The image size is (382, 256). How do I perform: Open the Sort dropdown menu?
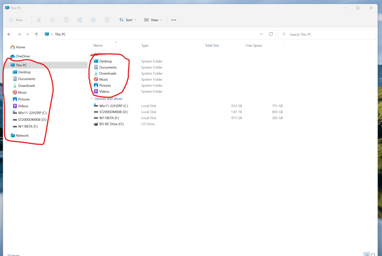(127, 20)
